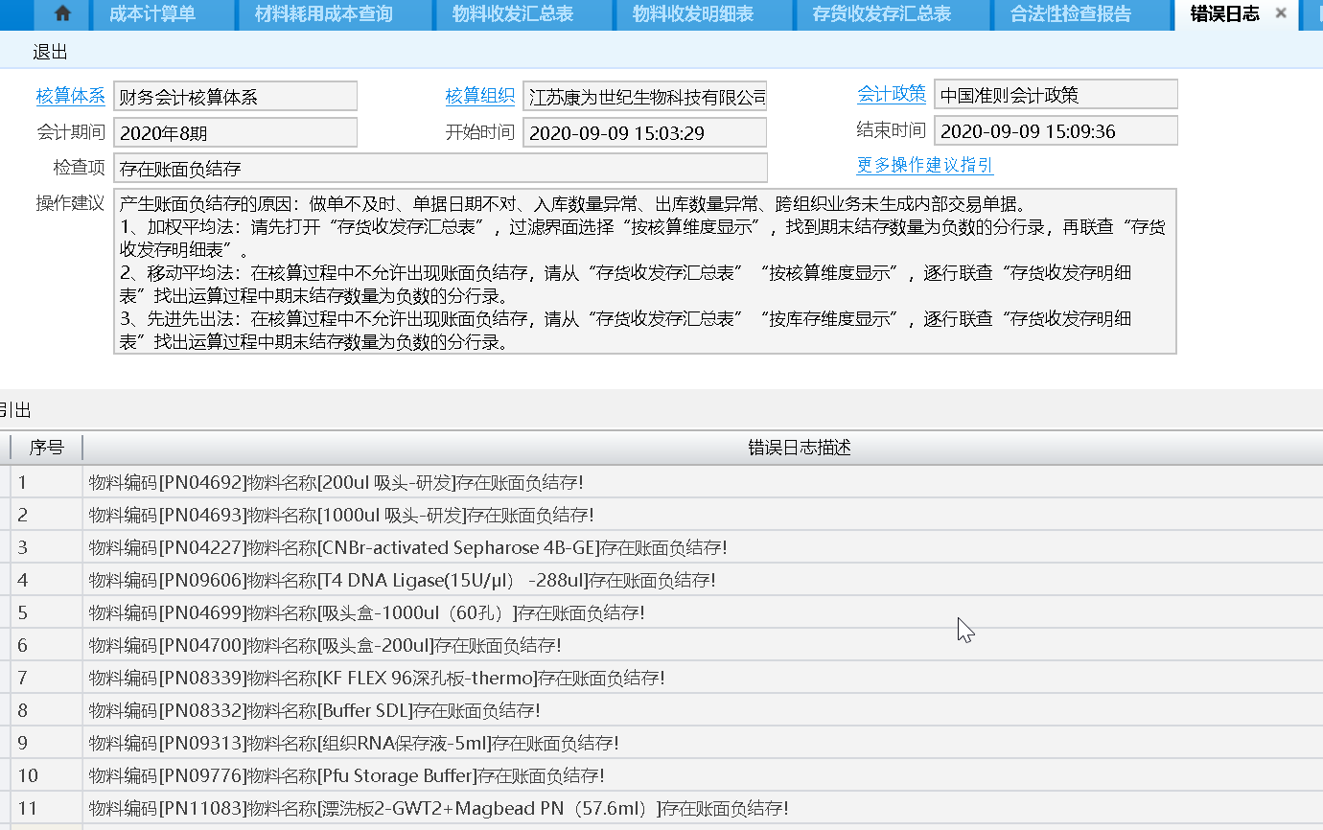1323x830 pixels.
Task: Click the 会计政策 field 中国准则会计政策
Action: [1056, 94]
